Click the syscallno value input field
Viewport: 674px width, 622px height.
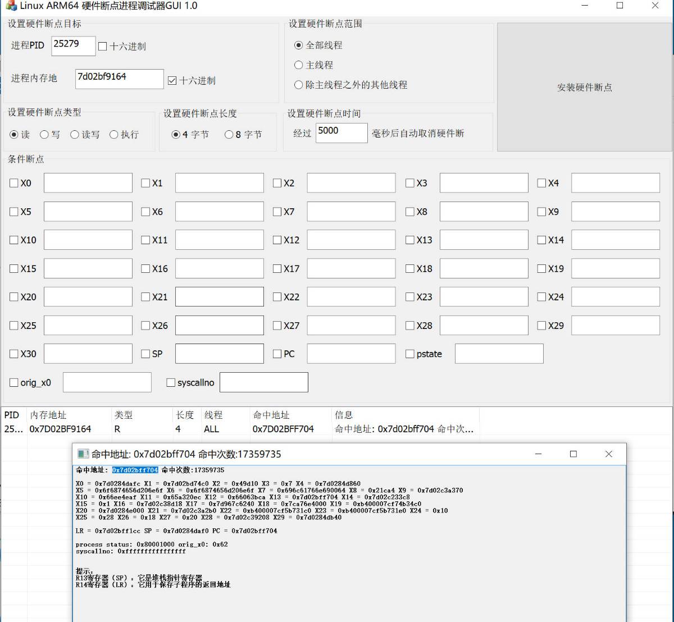tap(264, 382)
